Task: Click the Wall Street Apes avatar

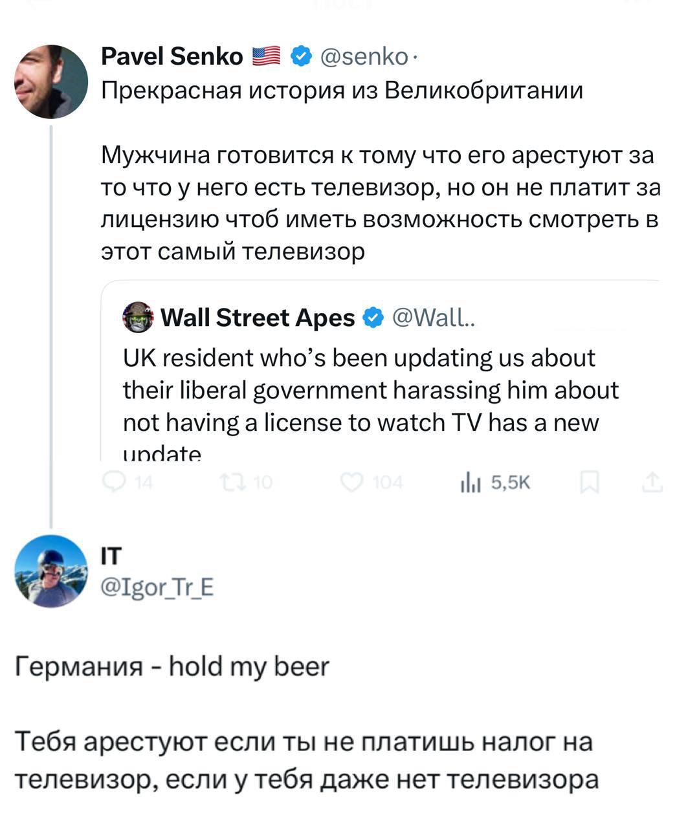Action: click(138, 318)
